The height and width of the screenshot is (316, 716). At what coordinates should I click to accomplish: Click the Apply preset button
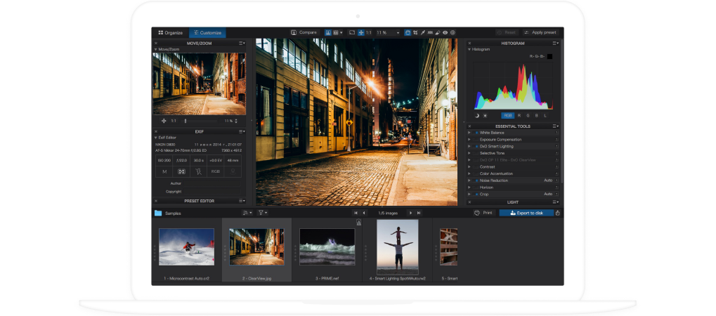coord(540,32)
